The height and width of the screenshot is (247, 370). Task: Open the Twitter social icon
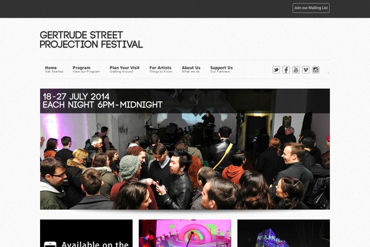[x=276, y=70]
